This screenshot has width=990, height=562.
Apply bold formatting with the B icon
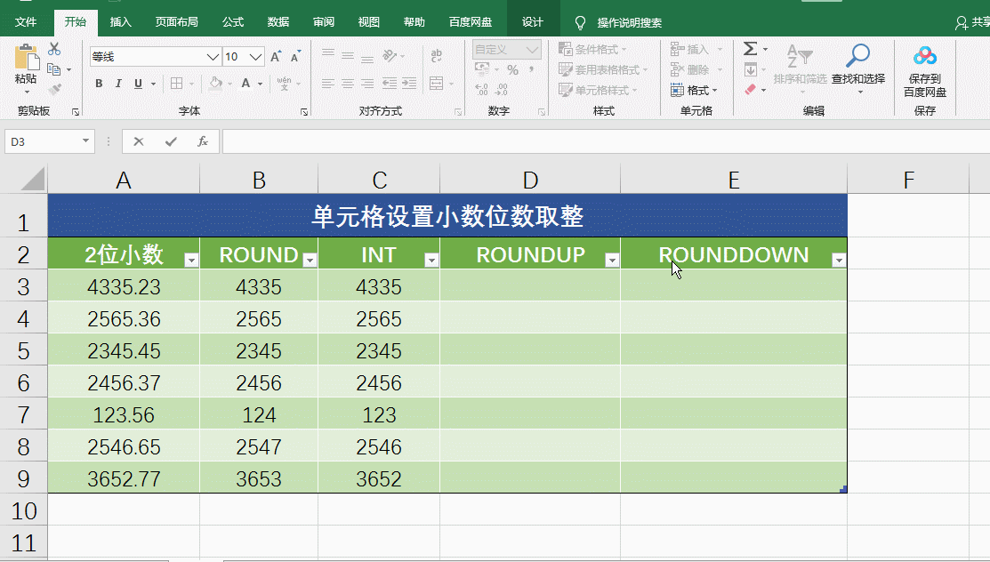coord(98,84)
